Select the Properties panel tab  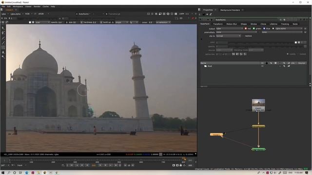tap(208, 10)
